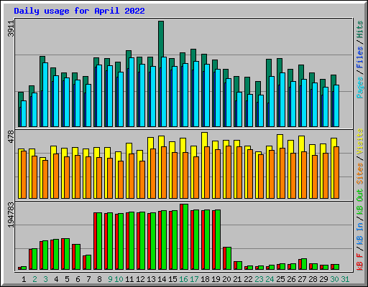Click day label 8 on the axis

point(99,279)
